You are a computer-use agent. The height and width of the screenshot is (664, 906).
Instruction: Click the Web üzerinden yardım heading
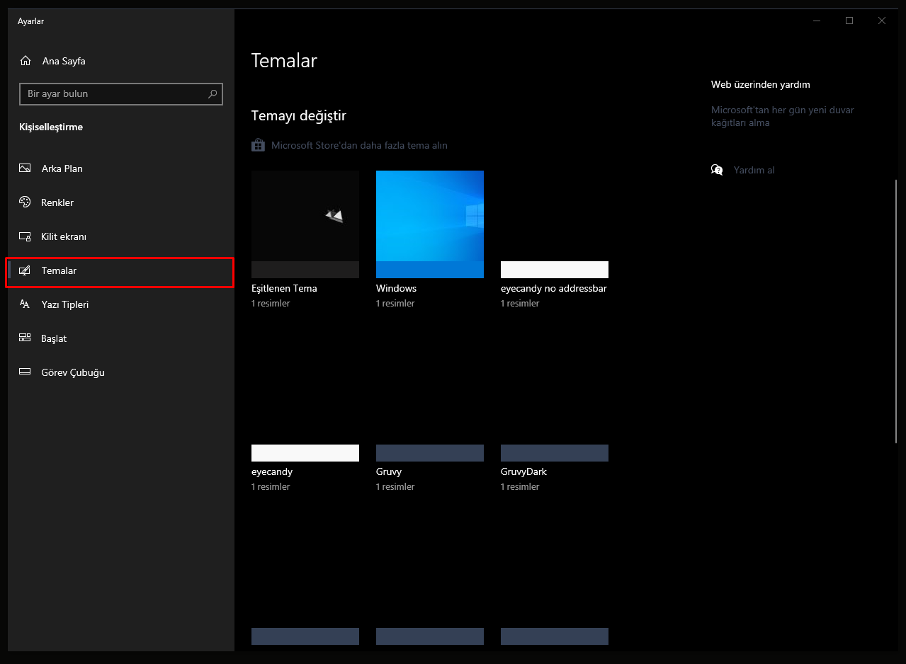pos(761,84)
